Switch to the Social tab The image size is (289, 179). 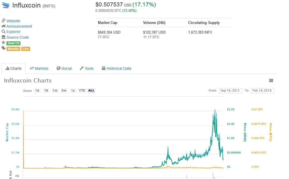point(64,68)
